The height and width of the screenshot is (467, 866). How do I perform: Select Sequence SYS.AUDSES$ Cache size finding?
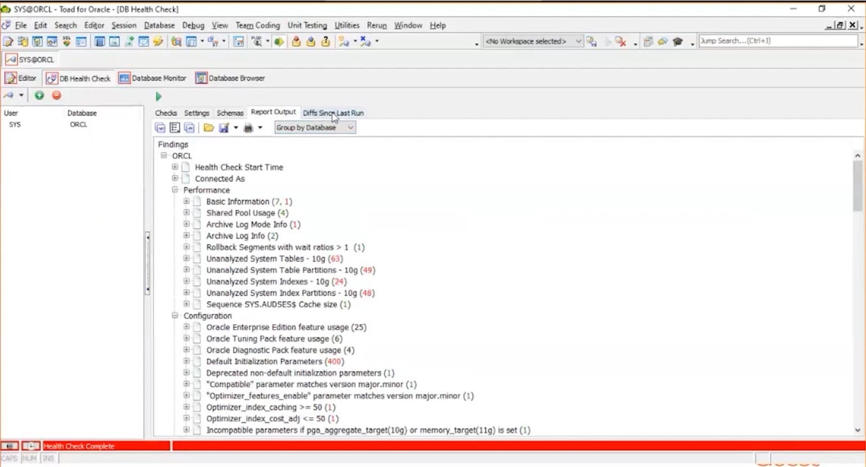tap(278, 304)
